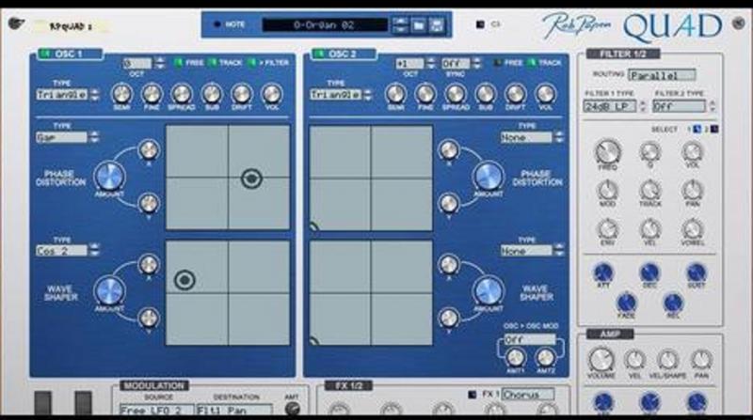Viewport: 753px width, 420px height.
Task: Enable OSC 2 FREE switch
Action: tap(498, 62)
